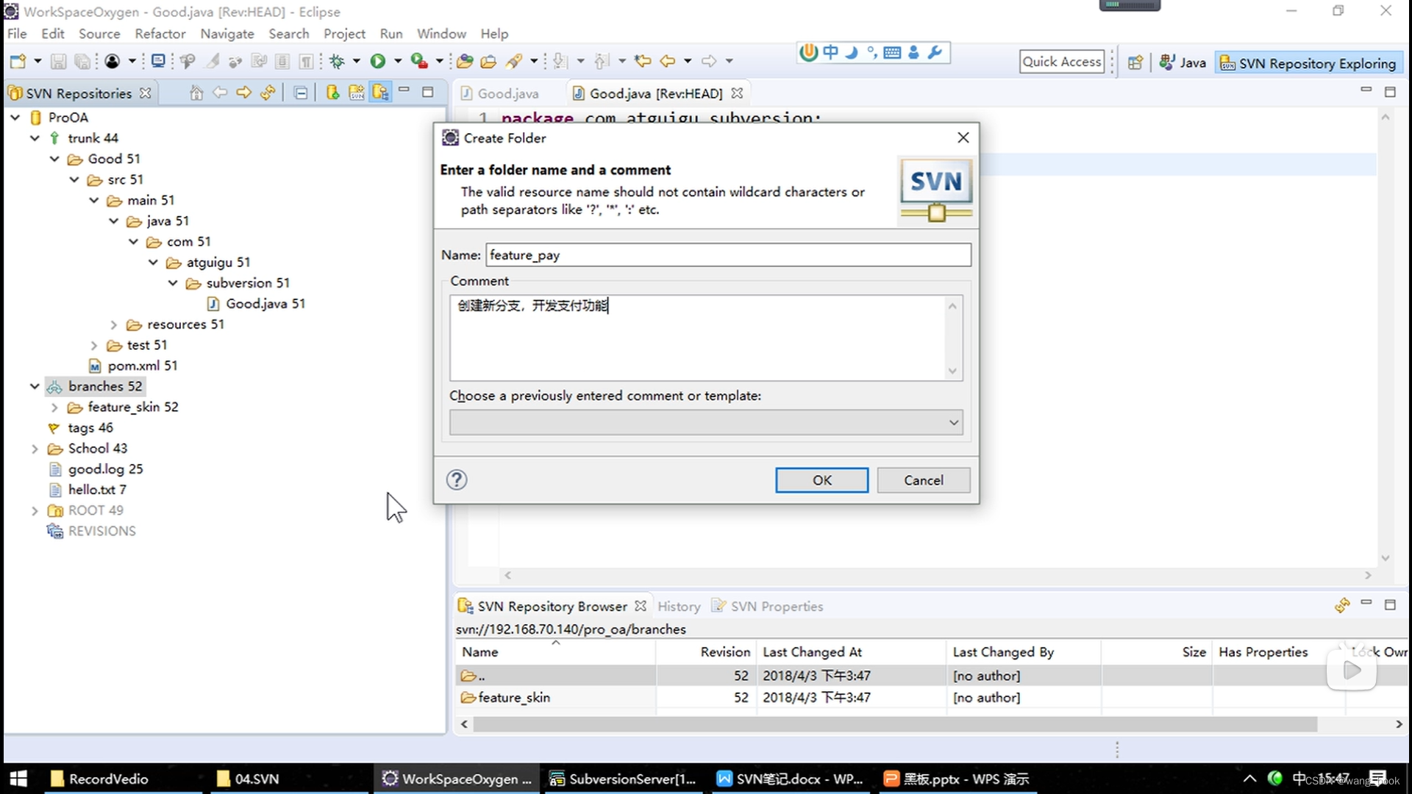This screenshot has width=1412, height=794.
Task: Click inside the Comment text area
Action: pyautogui.click(x=699, y=337)
